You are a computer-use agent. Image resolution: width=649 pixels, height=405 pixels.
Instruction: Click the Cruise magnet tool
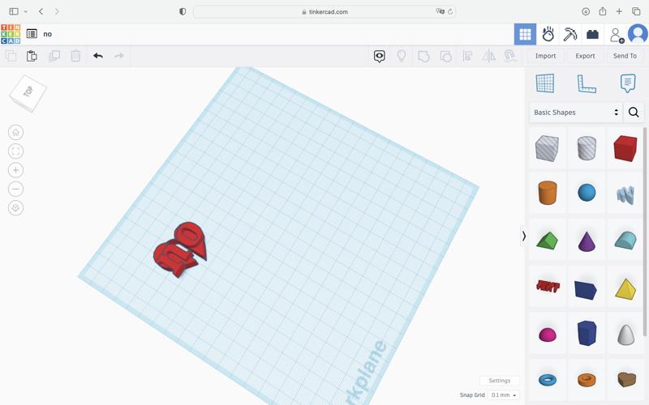click(510, 56)
